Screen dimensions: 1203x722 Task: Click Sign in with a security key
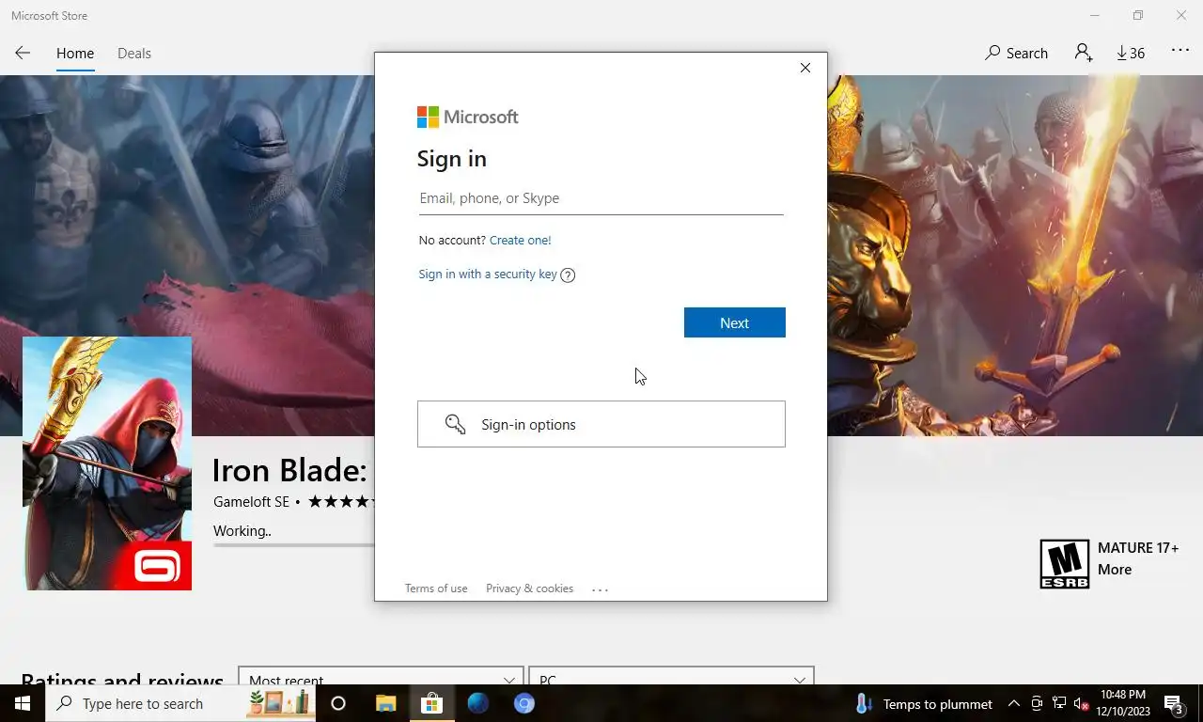488,275
